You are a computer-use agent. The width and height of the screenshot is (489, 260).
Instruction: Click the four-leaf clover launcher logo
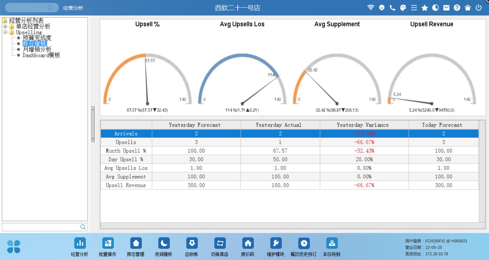(14, 247)
